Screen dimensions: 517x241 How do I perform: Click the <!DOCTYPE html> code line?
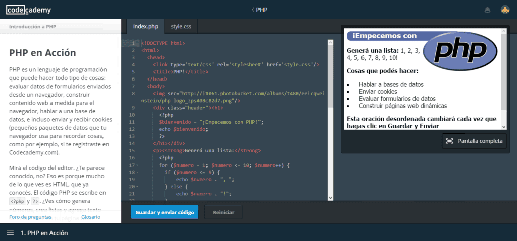pos(163,43)
